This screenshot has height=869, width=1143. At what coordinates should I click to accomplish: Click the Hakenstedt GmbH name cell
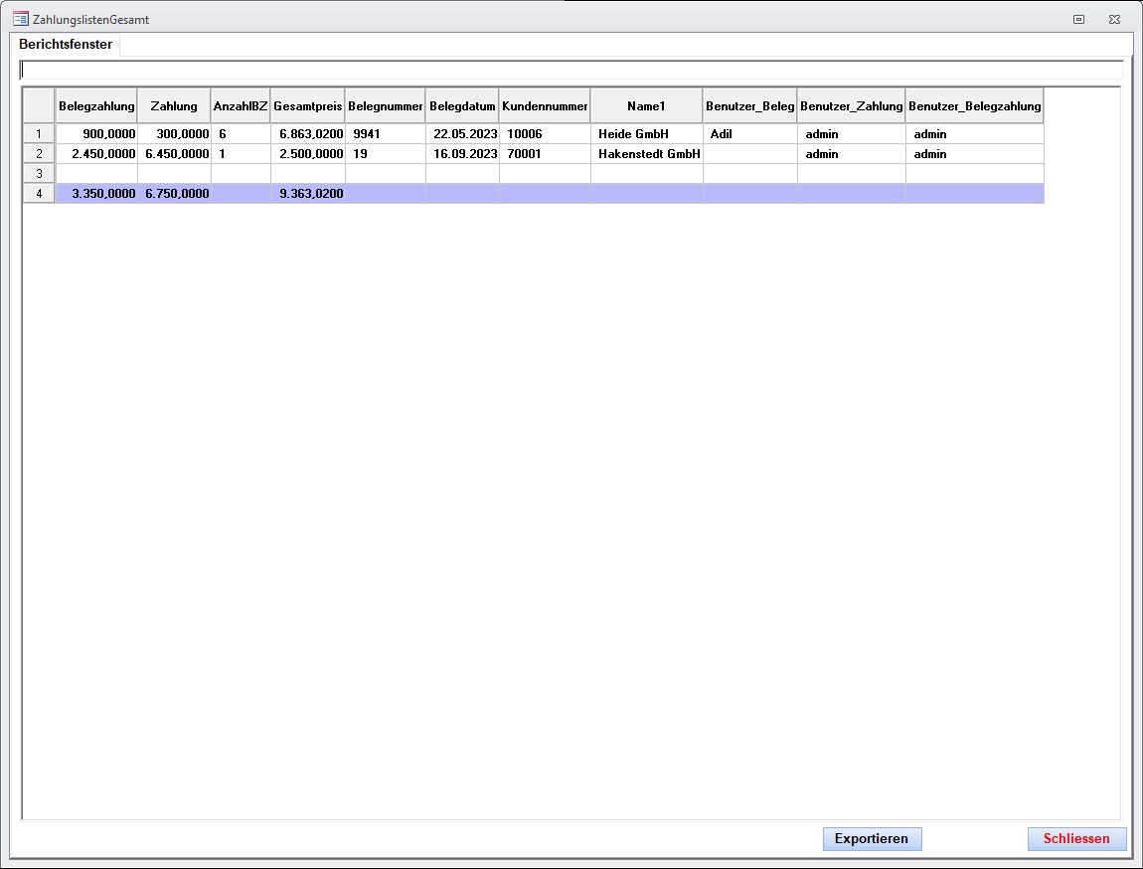[x=649, y=154]
